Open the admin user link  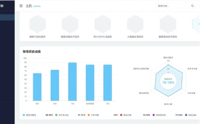37,6
